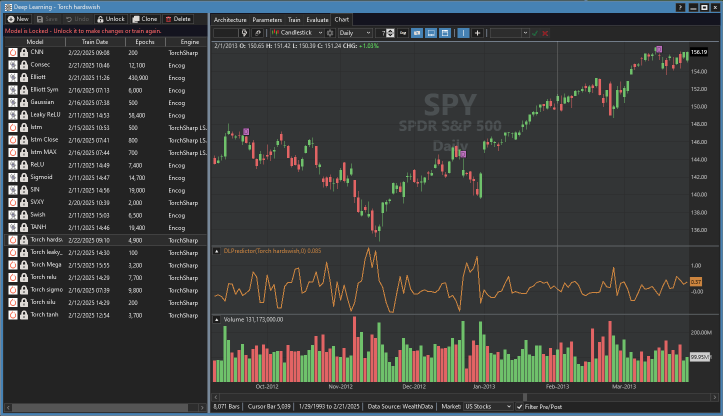
Task: Click the green checkmark in chart toolbar
Action: [534, 33]
